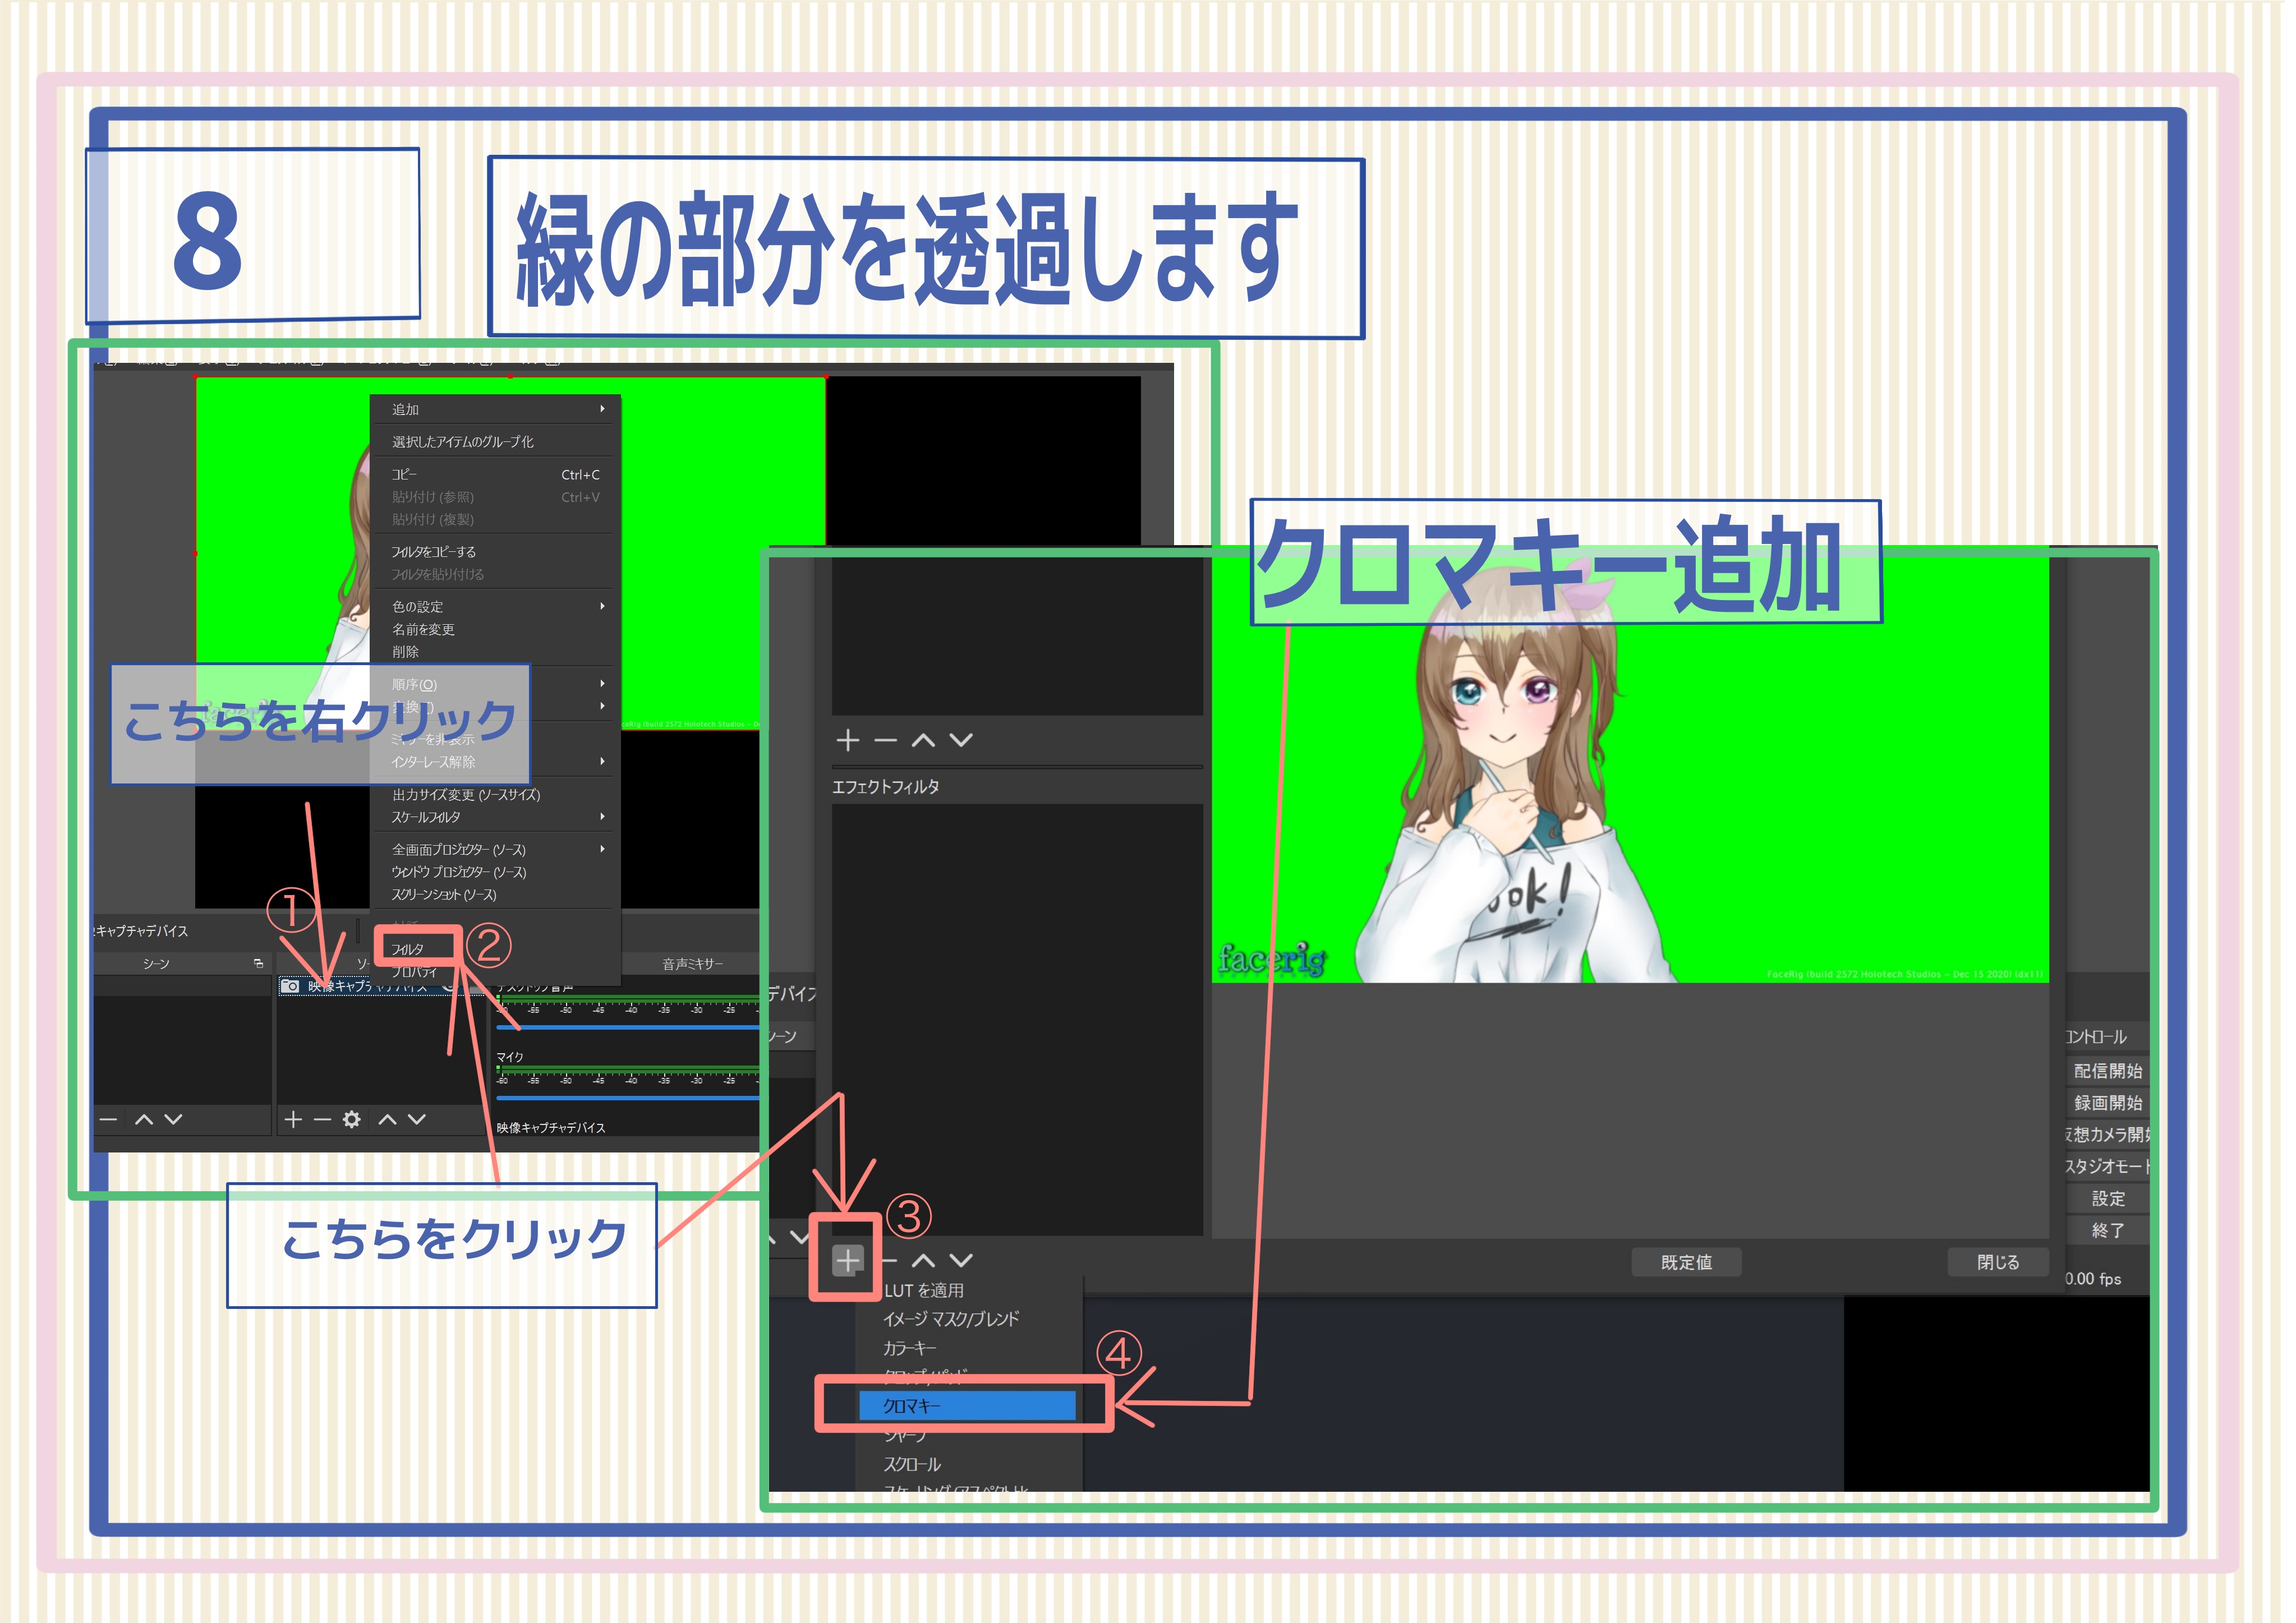
Task: Choose フィルタをコピーする menu entry
Action: point(433,552)
